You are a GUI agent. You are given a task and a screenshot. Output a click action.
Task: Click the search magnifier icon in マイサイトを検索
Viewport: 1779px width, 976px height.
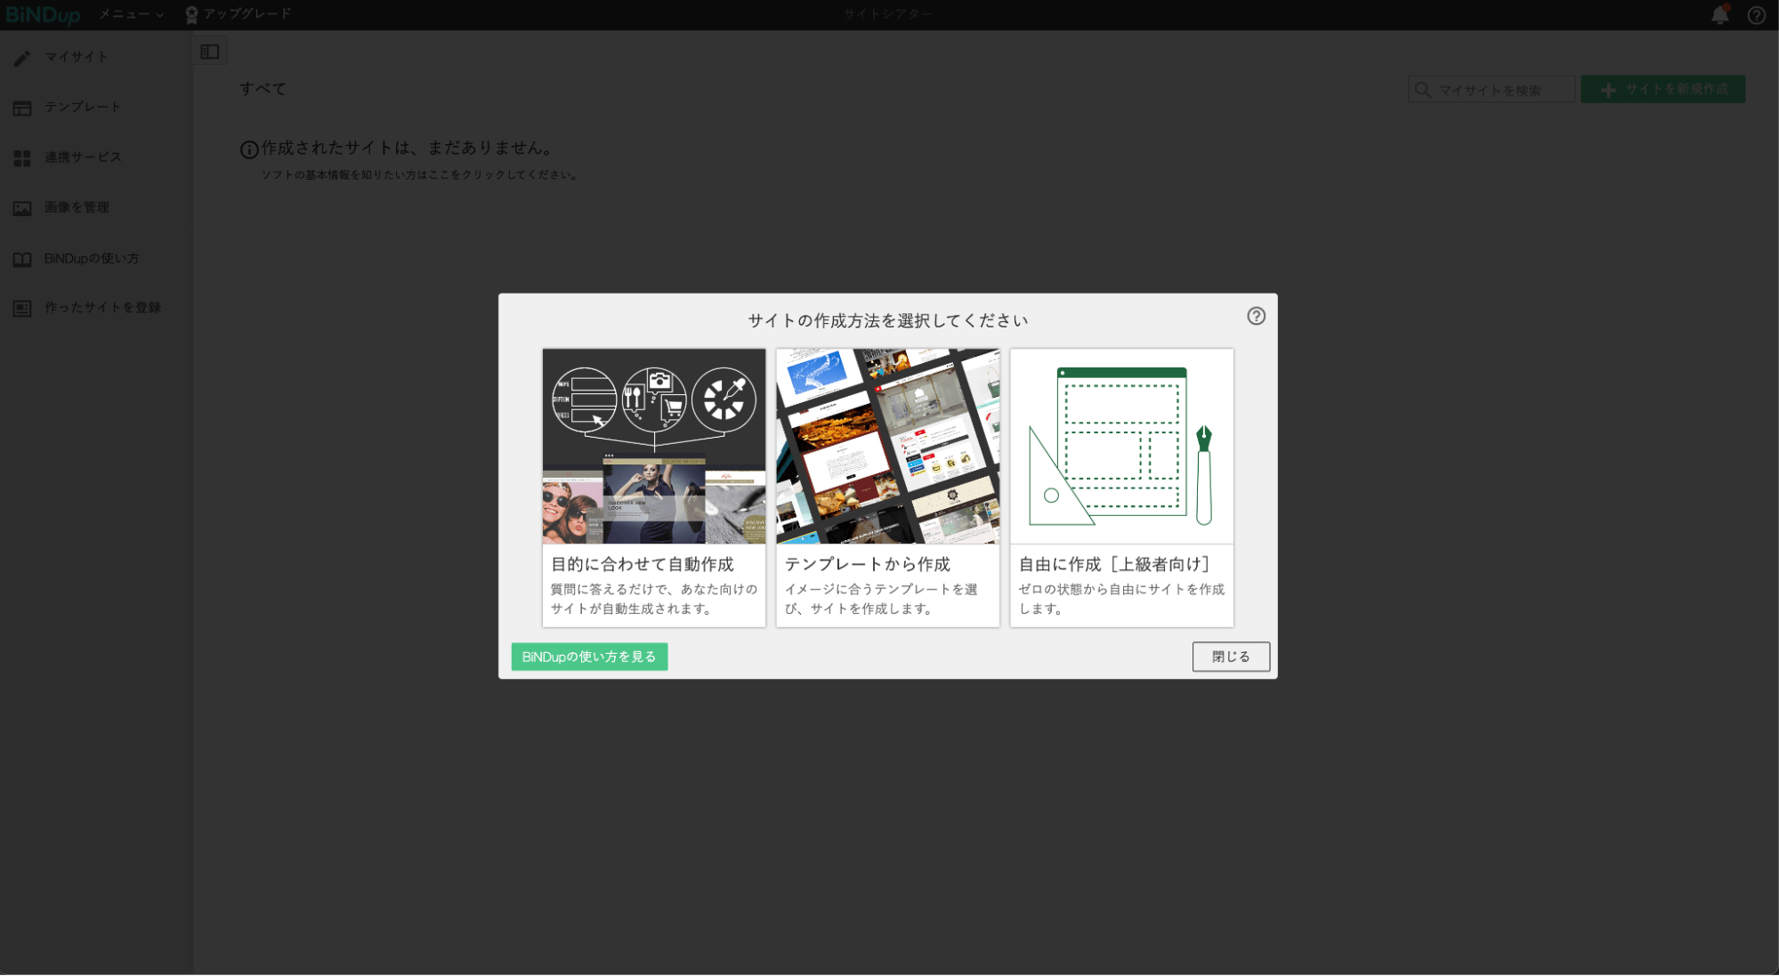click(x=1423, y=89)
